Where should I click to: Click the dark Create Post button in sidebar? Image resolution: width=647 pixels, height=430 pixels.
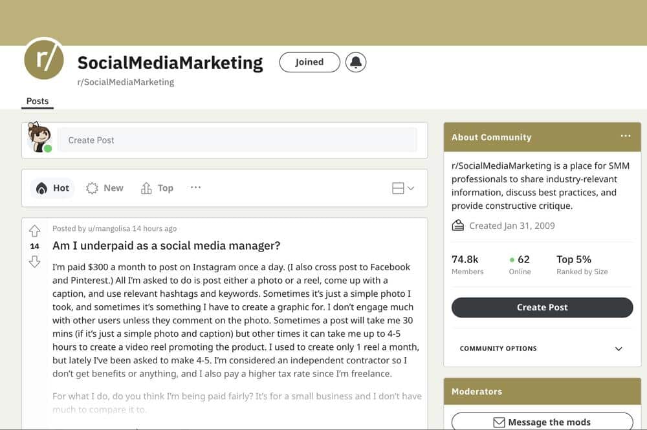[x=542, y=307]
